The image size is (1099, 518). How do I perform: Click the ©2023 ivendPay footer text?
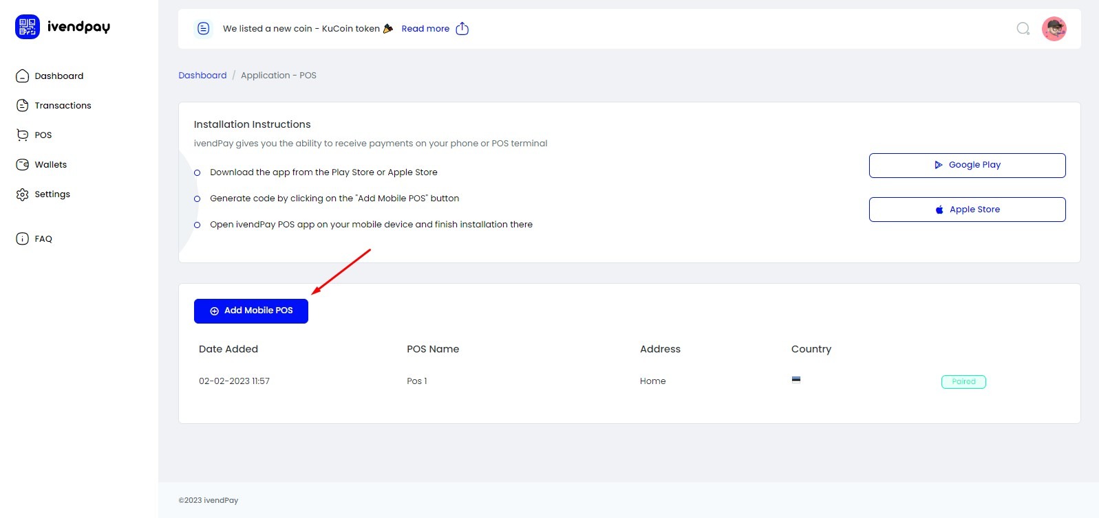209,501
